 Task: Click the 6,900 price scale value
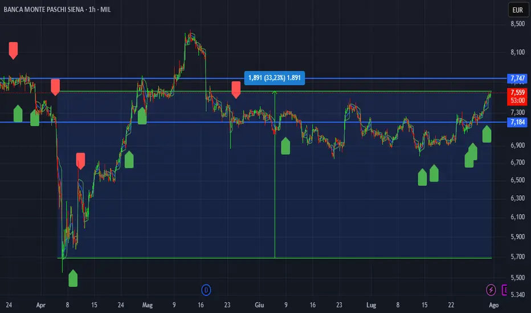[x=517, y=145]
